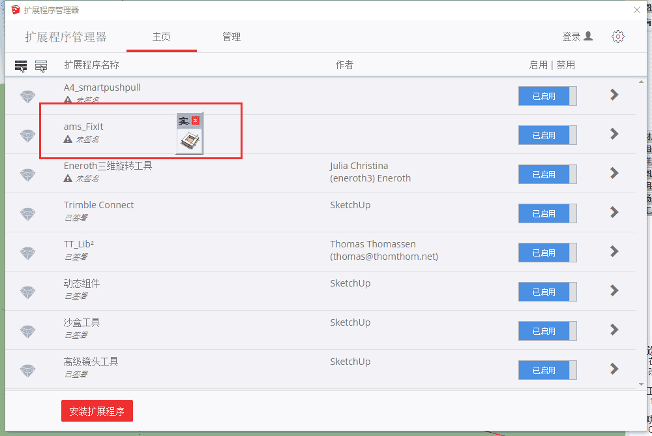
Task: Click gem icon for 沙盒工具
Action: 28,332
